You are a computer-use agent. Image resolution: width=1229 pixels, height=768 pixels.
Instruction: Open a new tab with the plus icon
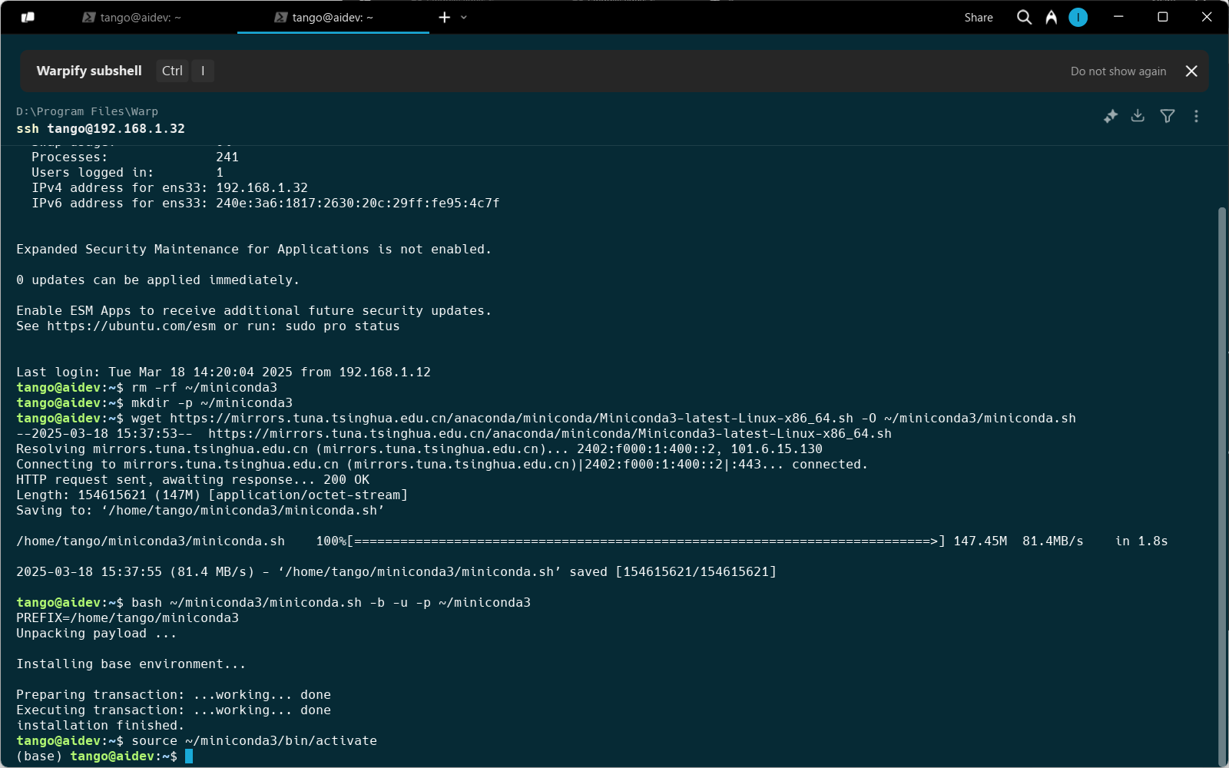(444, 17)
